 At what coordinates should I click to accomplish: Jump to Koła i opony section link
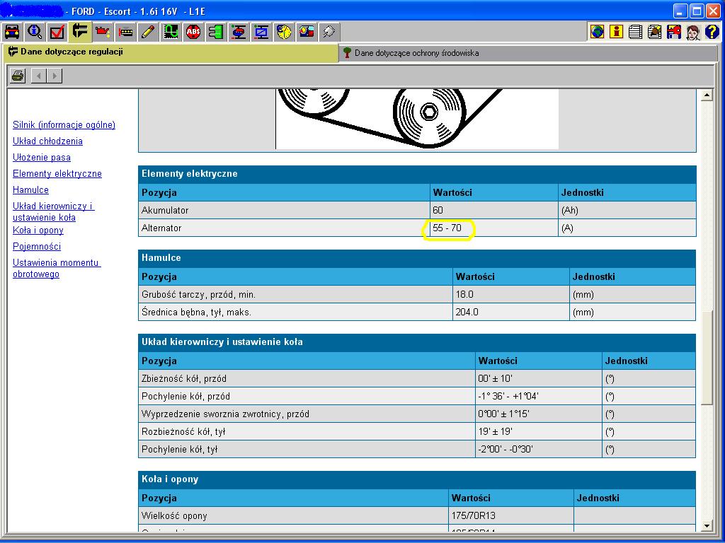38,230
